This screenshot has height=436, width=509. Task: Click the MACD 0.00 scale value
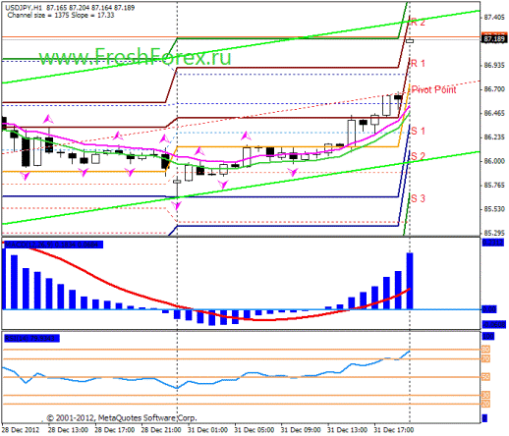(x=489, y=309)
